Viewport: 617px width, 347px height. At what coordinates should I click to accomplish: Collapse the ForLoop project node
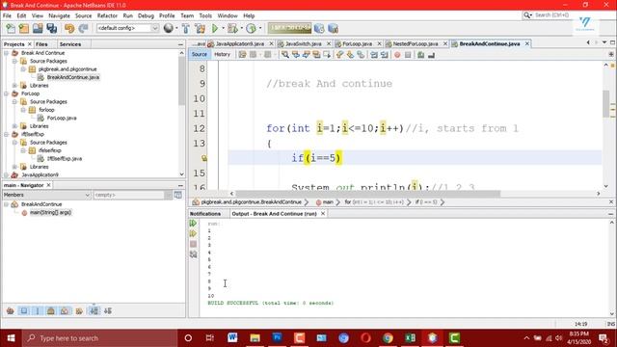click(x=7, y=93)
